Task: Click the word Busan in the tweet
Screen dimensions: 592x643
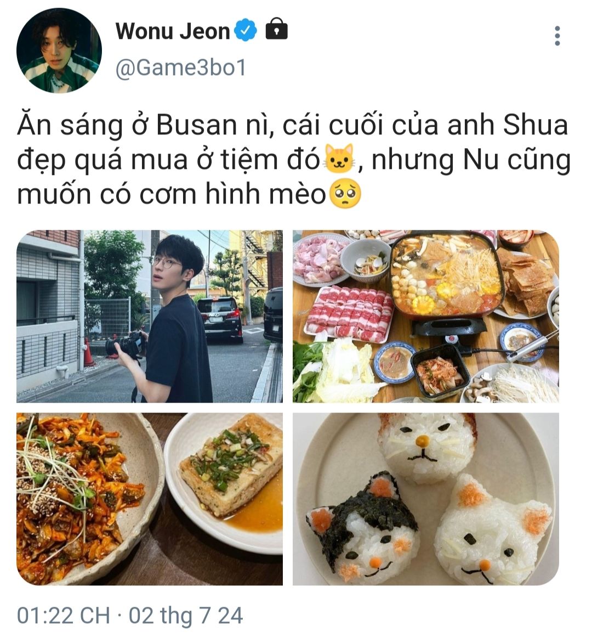Action: (196, 125)
